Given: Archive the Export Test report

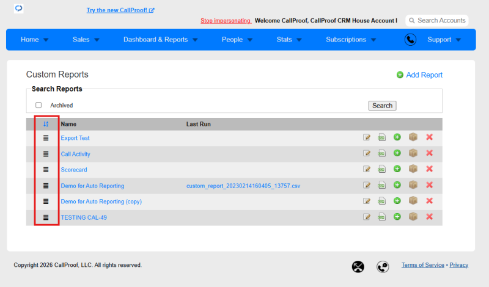Looking at the screenshot, I should pos(413,137).
